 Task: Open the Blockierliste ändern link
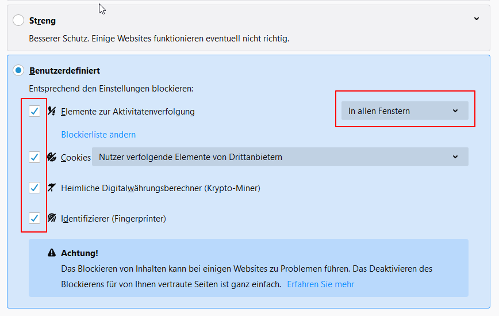(98, 135)
